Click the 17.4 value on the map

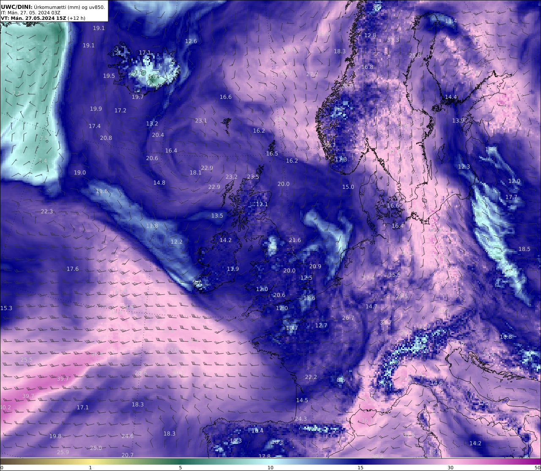pyautogui.click(x=95, y=126)
